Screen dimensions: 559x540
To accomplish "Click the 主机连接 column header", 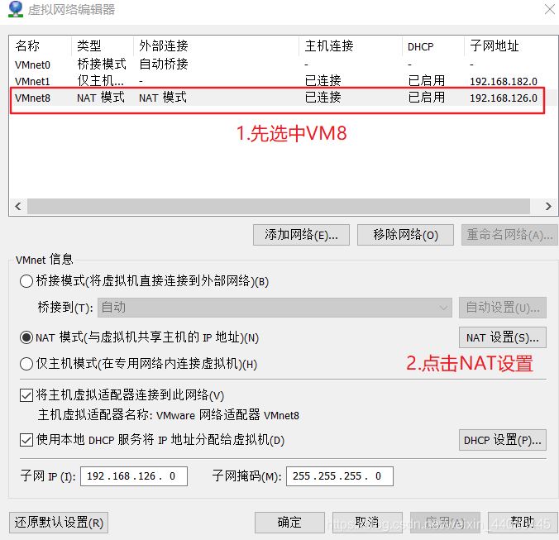I will 329,46.
